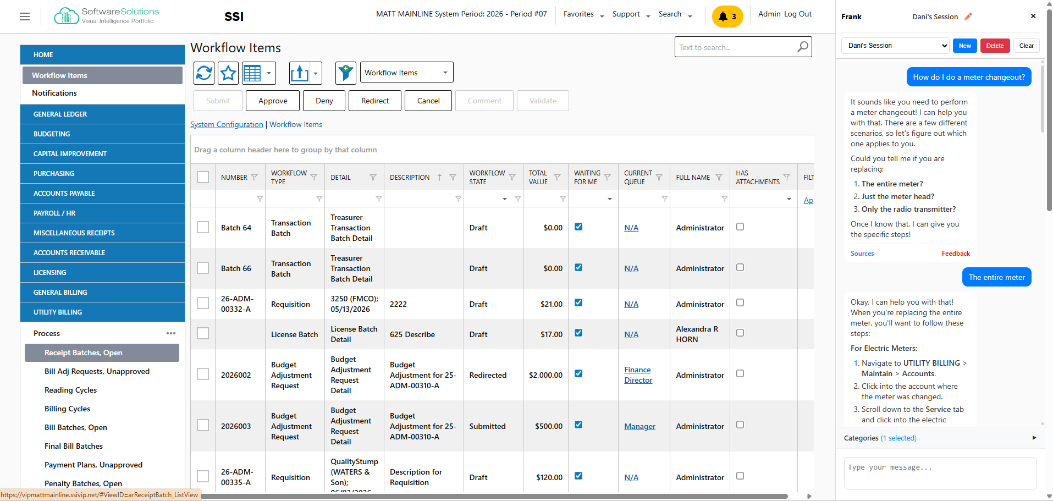Open the GENERAL LEDGER menu section
The width and height of the screenshot is (1053, 501).
pyautogui.click(x=102, y=114)
